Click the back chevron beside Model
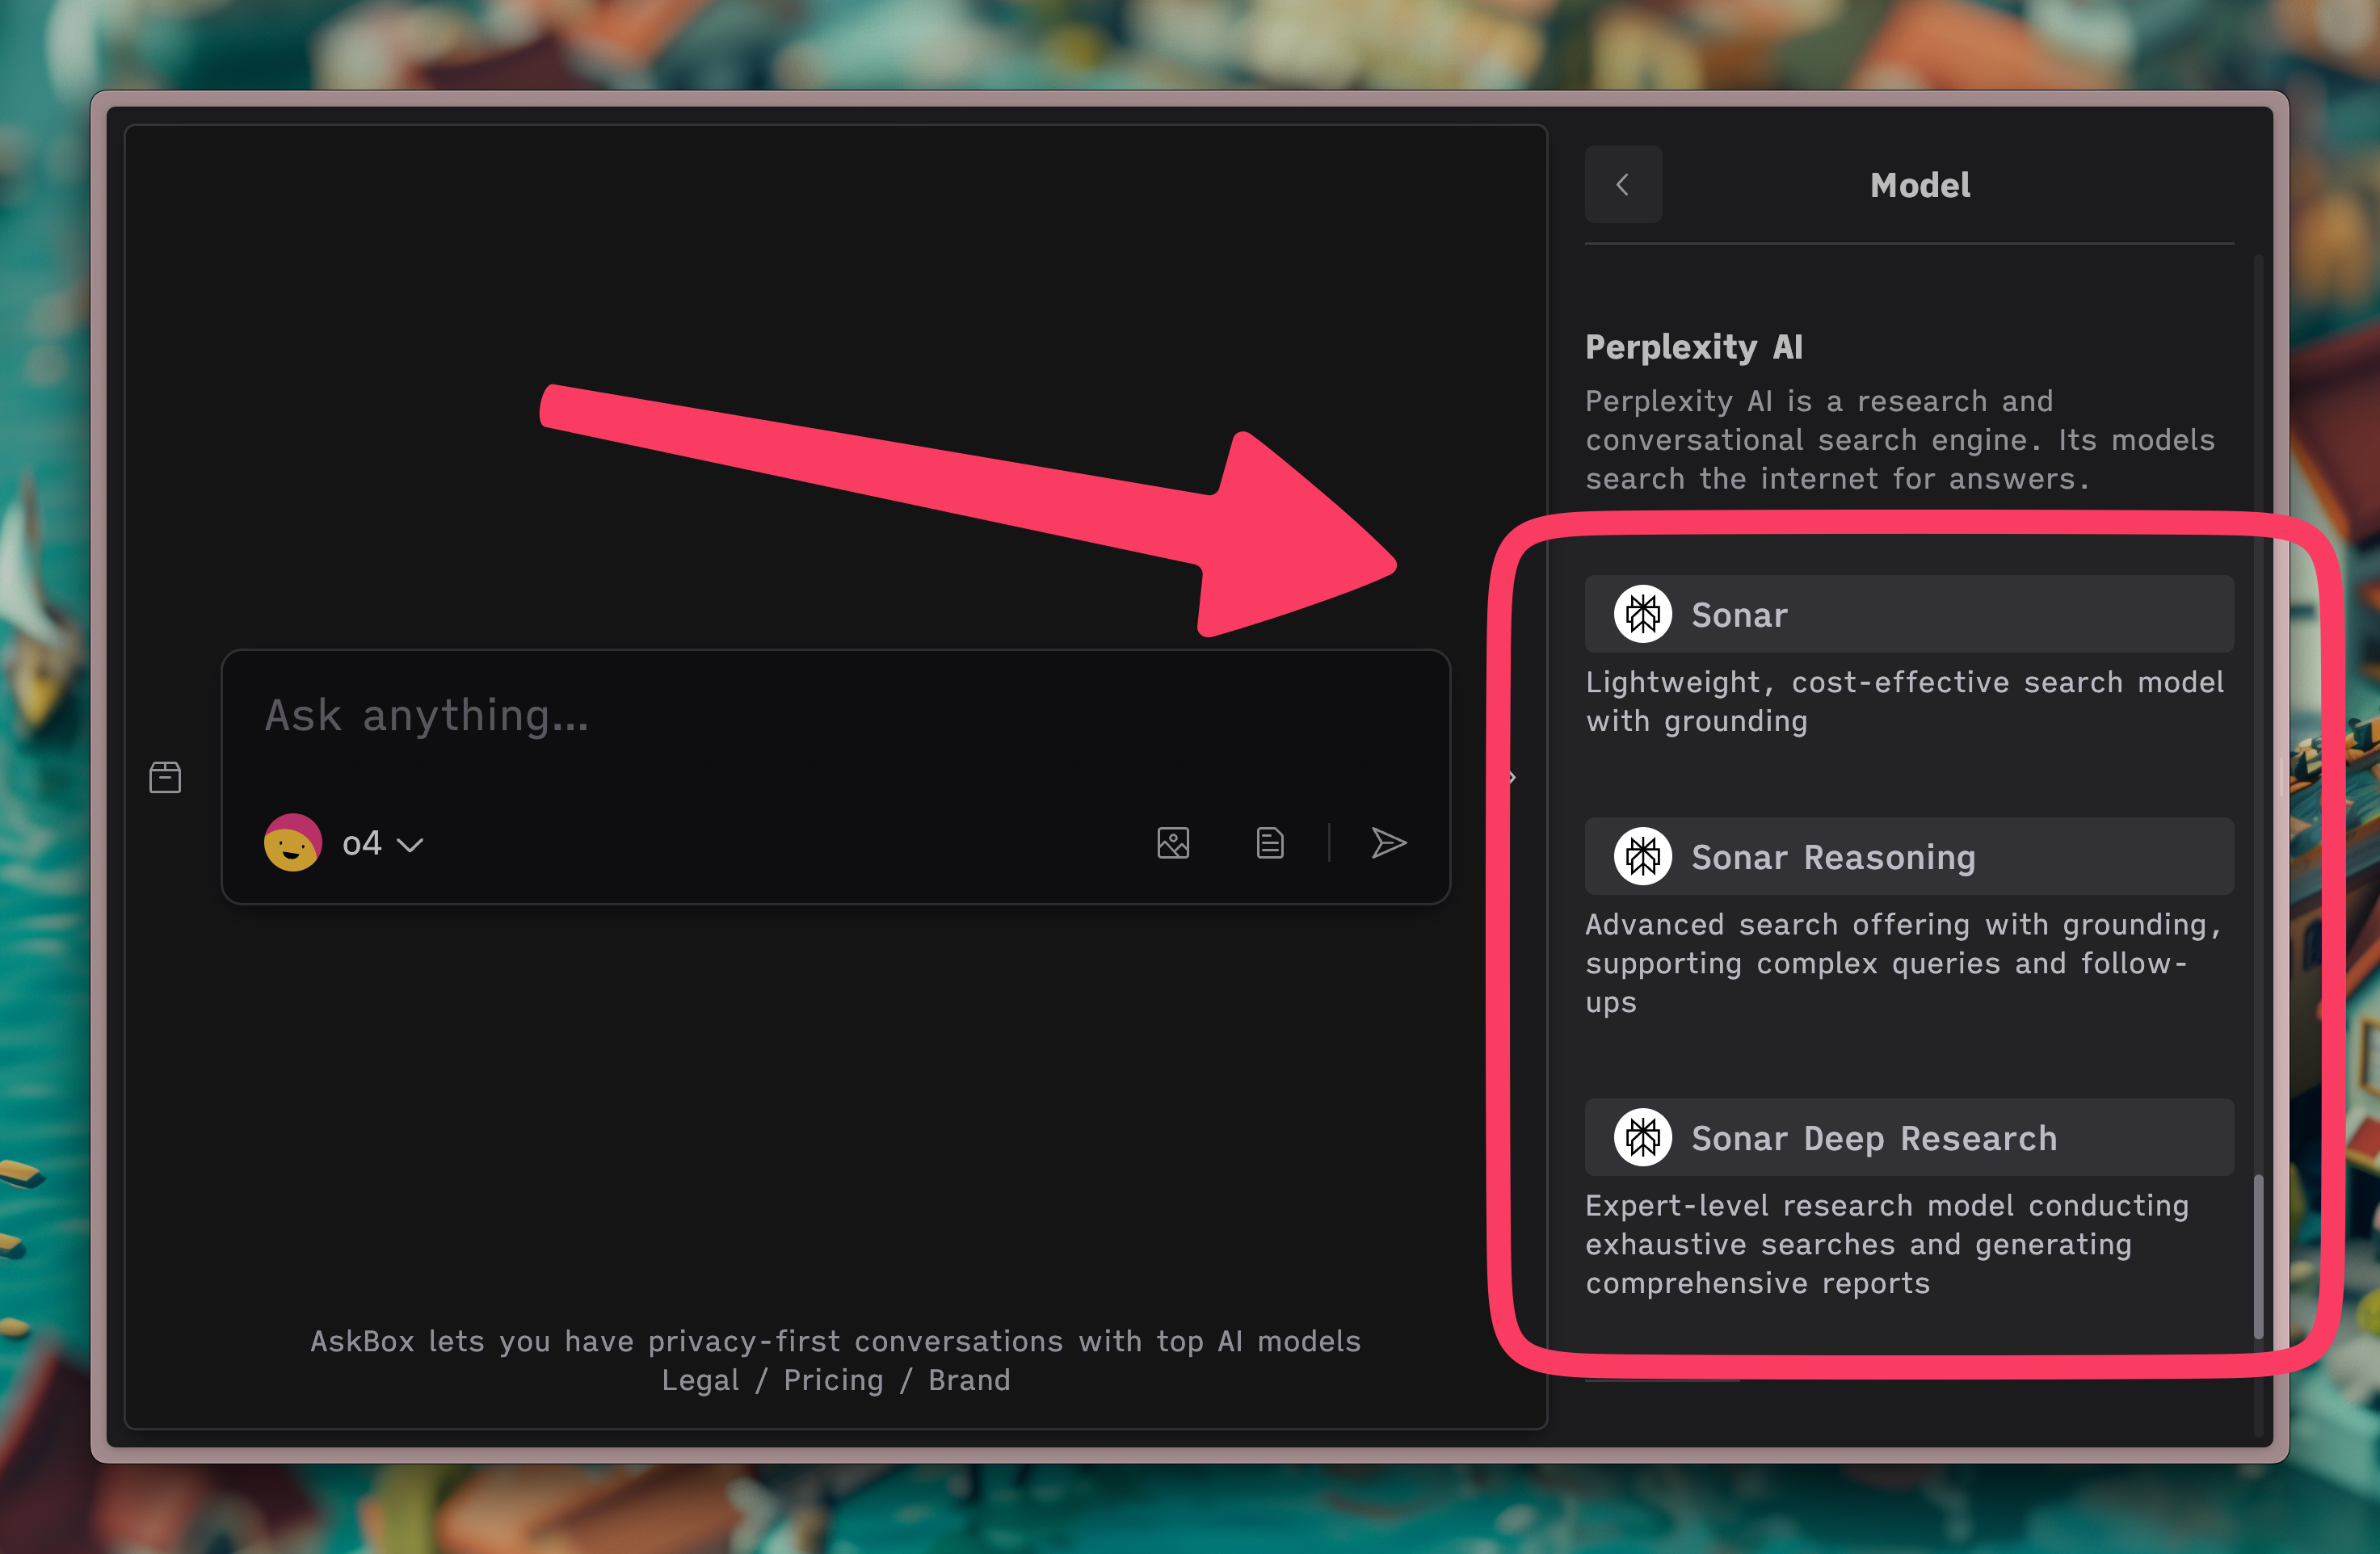 (1623, 184)
